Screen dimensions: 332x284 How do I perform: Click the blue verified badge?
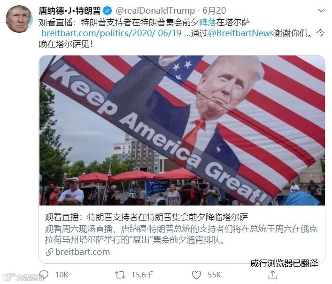point(108,11)
